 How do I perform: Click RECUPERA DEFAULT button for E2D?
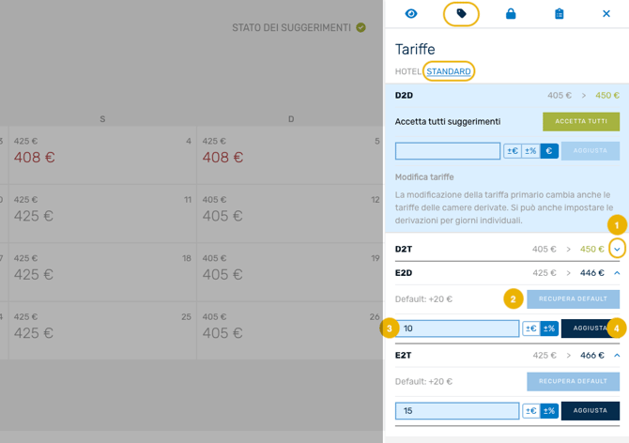pyautogui.click(x=574, y=299)
